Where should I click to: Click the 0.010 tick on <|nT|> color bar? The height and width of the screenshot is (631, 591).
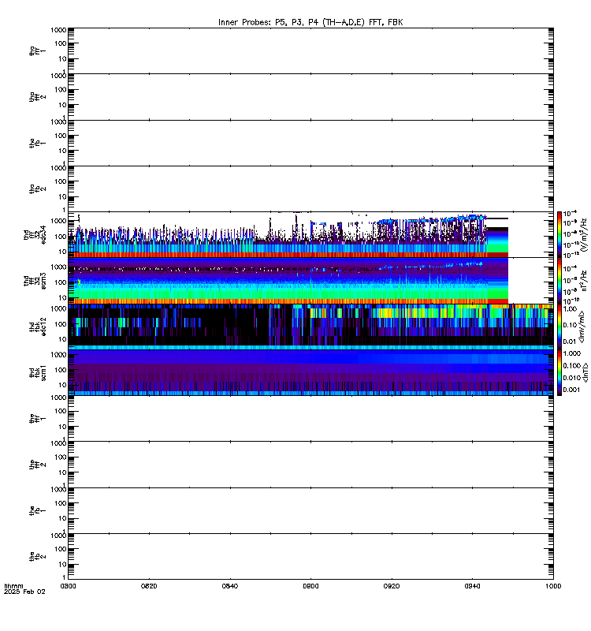click(x=572, y=378)
